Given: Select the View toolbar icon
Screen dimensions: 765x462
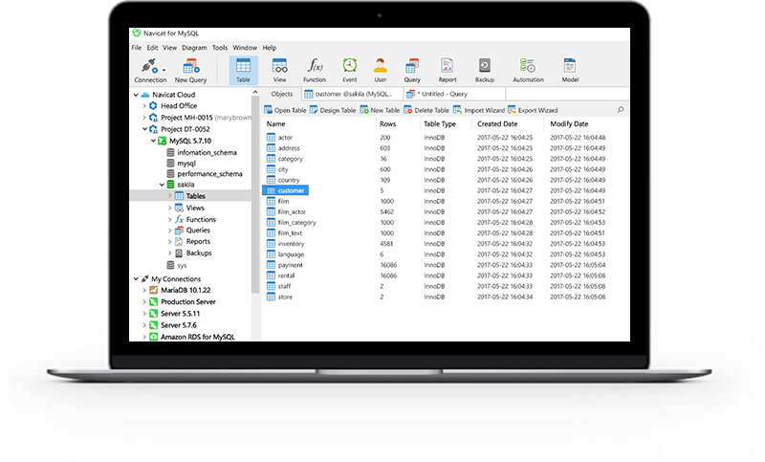Looking at the screenshot, I should click(279, 66).
